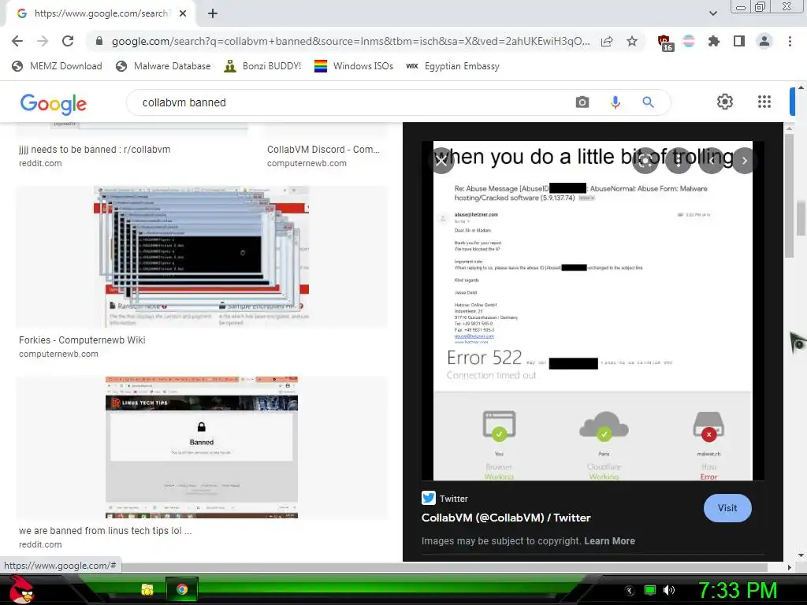807x605 pixels.
Task: Open Chrome profile avatar menu
Action: tap(764, 41)
